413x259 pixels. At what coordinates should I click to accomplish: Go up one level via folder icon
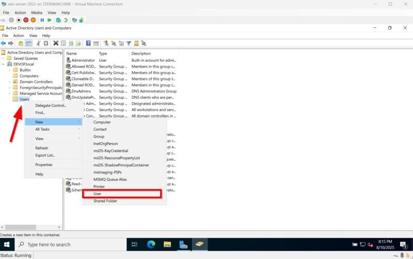click(21, 43)
